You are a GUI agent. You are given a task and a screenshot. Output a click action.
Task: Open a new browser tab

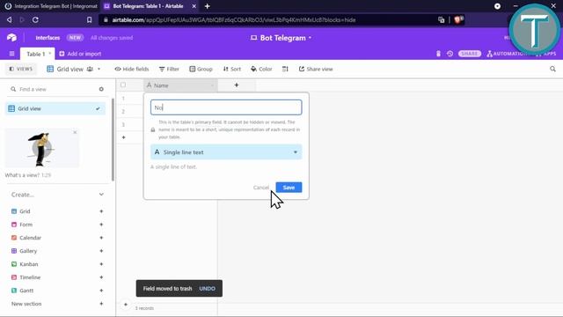[208, 6]
